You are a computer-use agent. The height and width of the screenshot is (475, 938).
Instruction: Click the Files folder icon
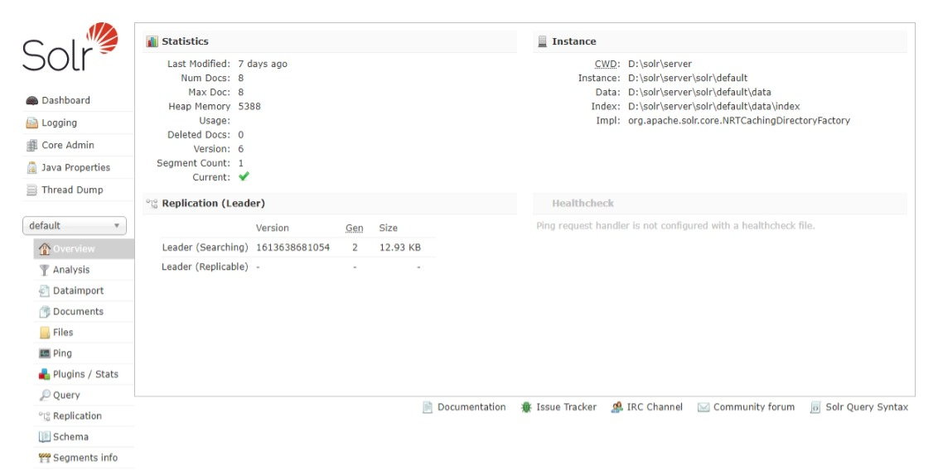click(44, 332)
